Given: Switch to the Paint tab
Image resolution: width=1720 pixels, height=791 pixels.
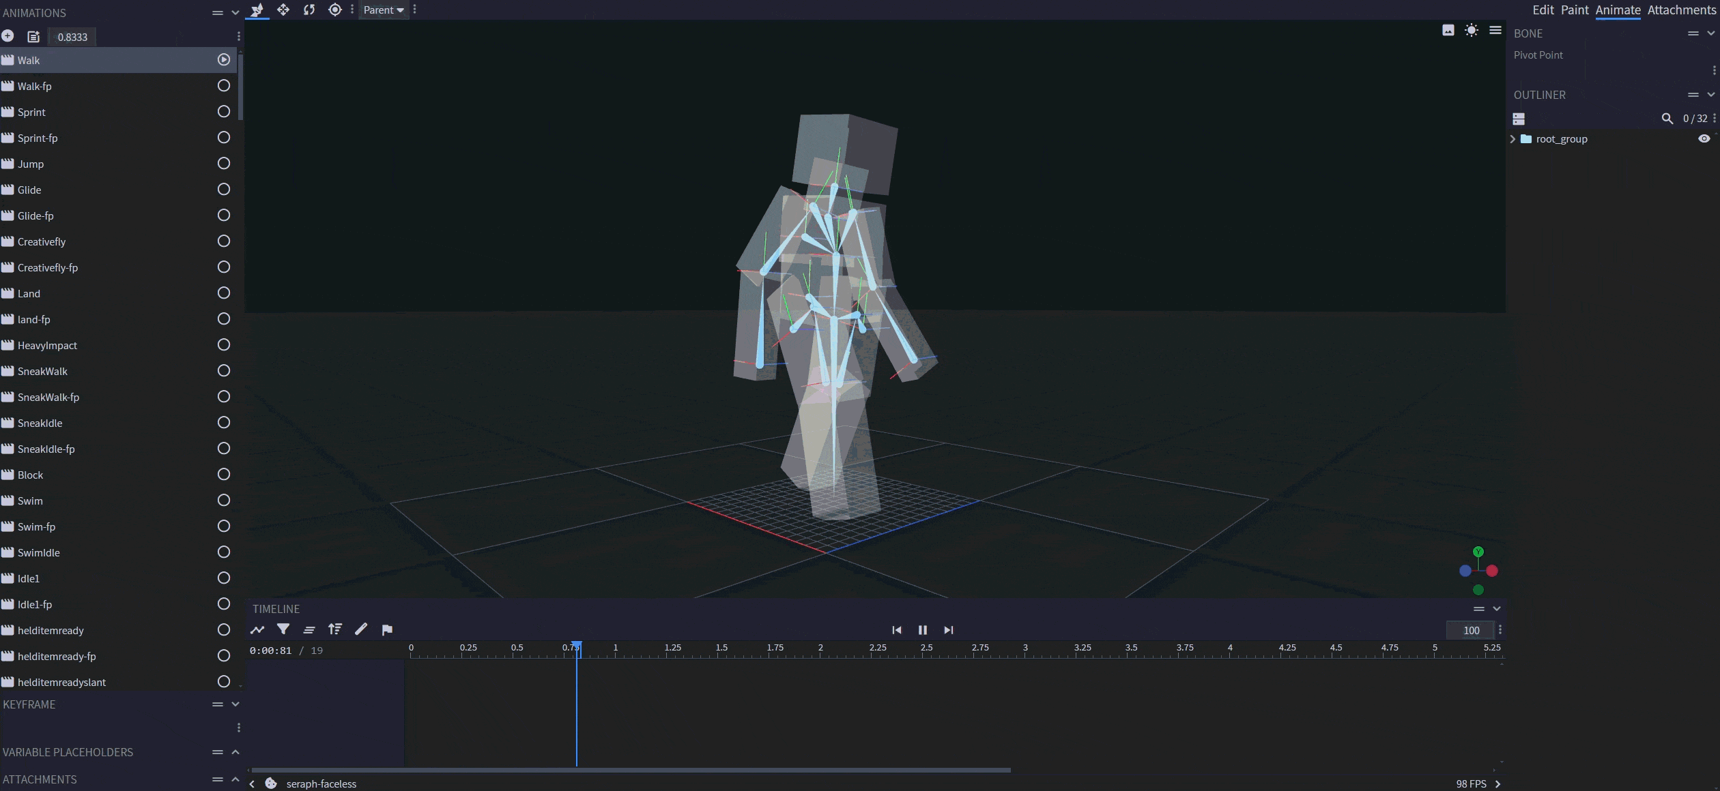Looking at the screenshot, I should point(1575,10).
